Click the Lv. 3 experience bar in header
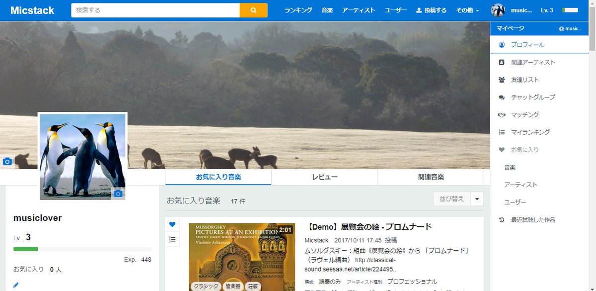596x291 pixels. tap(570, 10)
